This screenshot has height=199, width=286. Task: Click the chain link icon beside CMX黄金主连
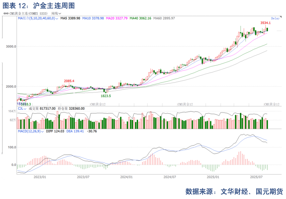[x=6, y=13]
